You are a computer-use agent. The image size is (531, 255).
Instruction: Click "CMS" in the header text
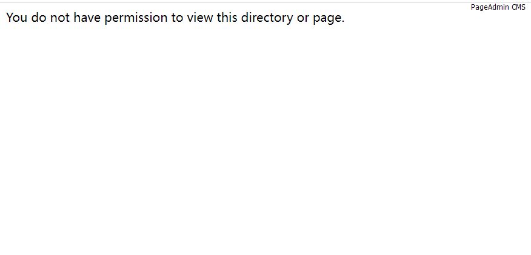[519, 7]
